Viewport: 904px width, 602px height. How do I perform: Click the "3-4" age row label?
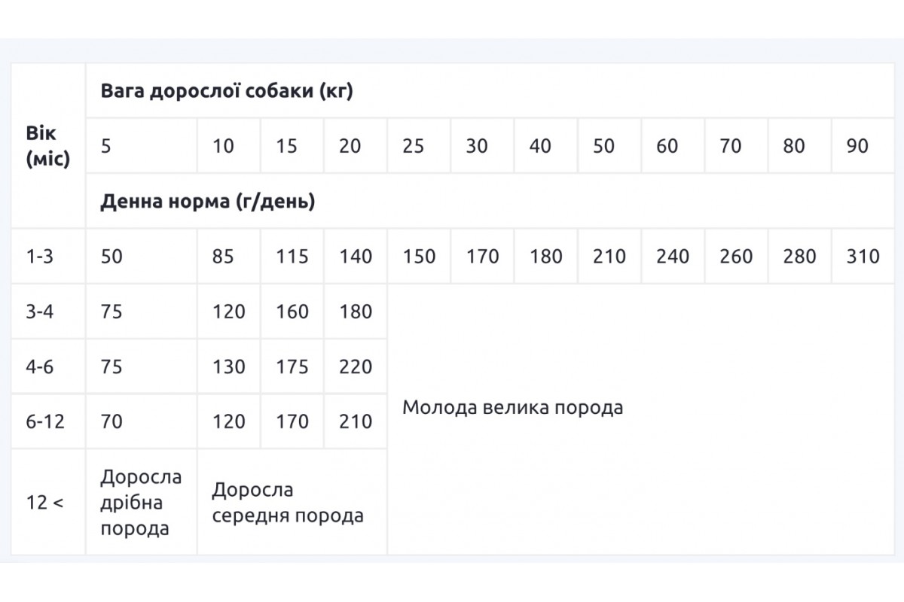[41, 312]
